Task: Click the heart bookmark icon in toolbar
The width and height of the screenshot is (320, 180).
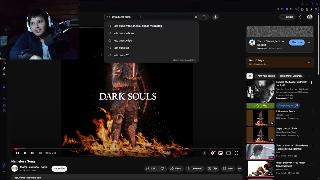Action: tap(296, 9)
